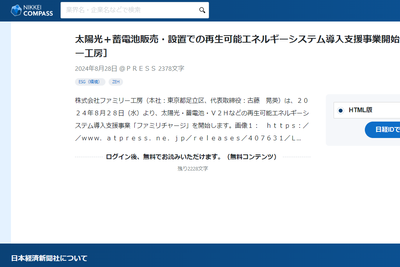Image resolution: width=400 pixels, height=267 pixels.
Task: Click the article headline 太陽光＋蓄電池販売
Action: pyautogui.click(x=237, y=46)
